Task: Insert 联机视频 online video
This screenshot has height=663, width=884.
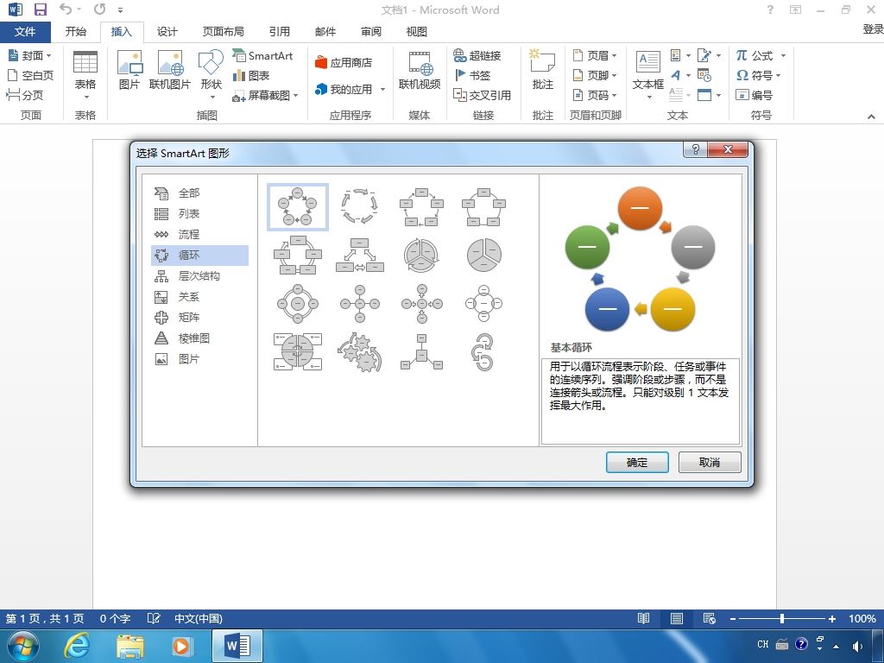Action: pyautogui.click(x=420, y=69)
